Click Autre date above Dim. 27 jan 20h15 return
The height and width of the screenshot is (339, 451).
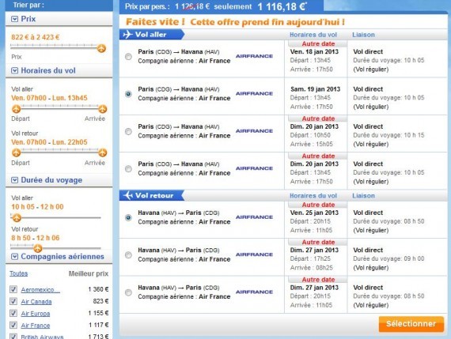tap(318, 280)
